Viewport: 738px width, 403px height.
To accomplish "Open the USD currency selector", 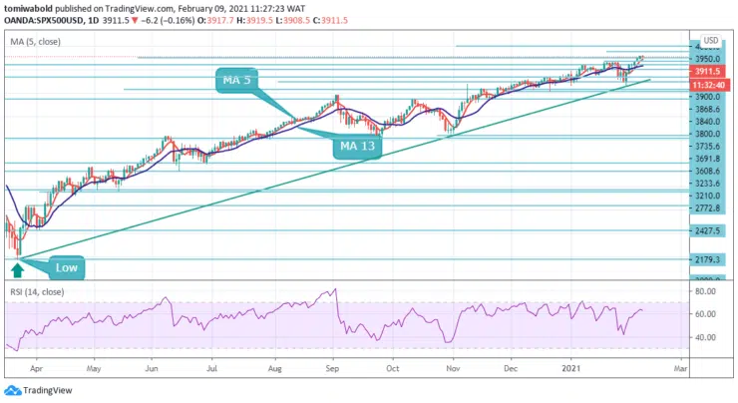I will (709, 40).
